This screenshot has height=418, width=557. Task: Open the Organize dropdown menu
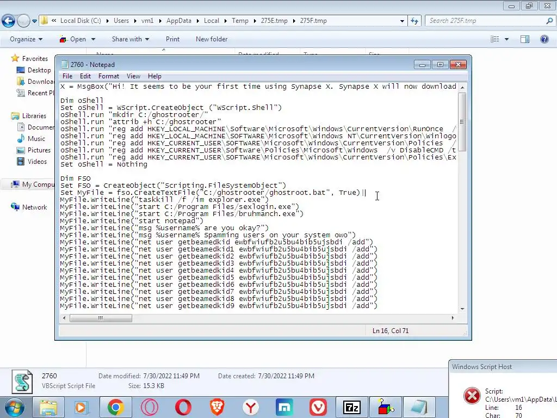tap(26, 39)
